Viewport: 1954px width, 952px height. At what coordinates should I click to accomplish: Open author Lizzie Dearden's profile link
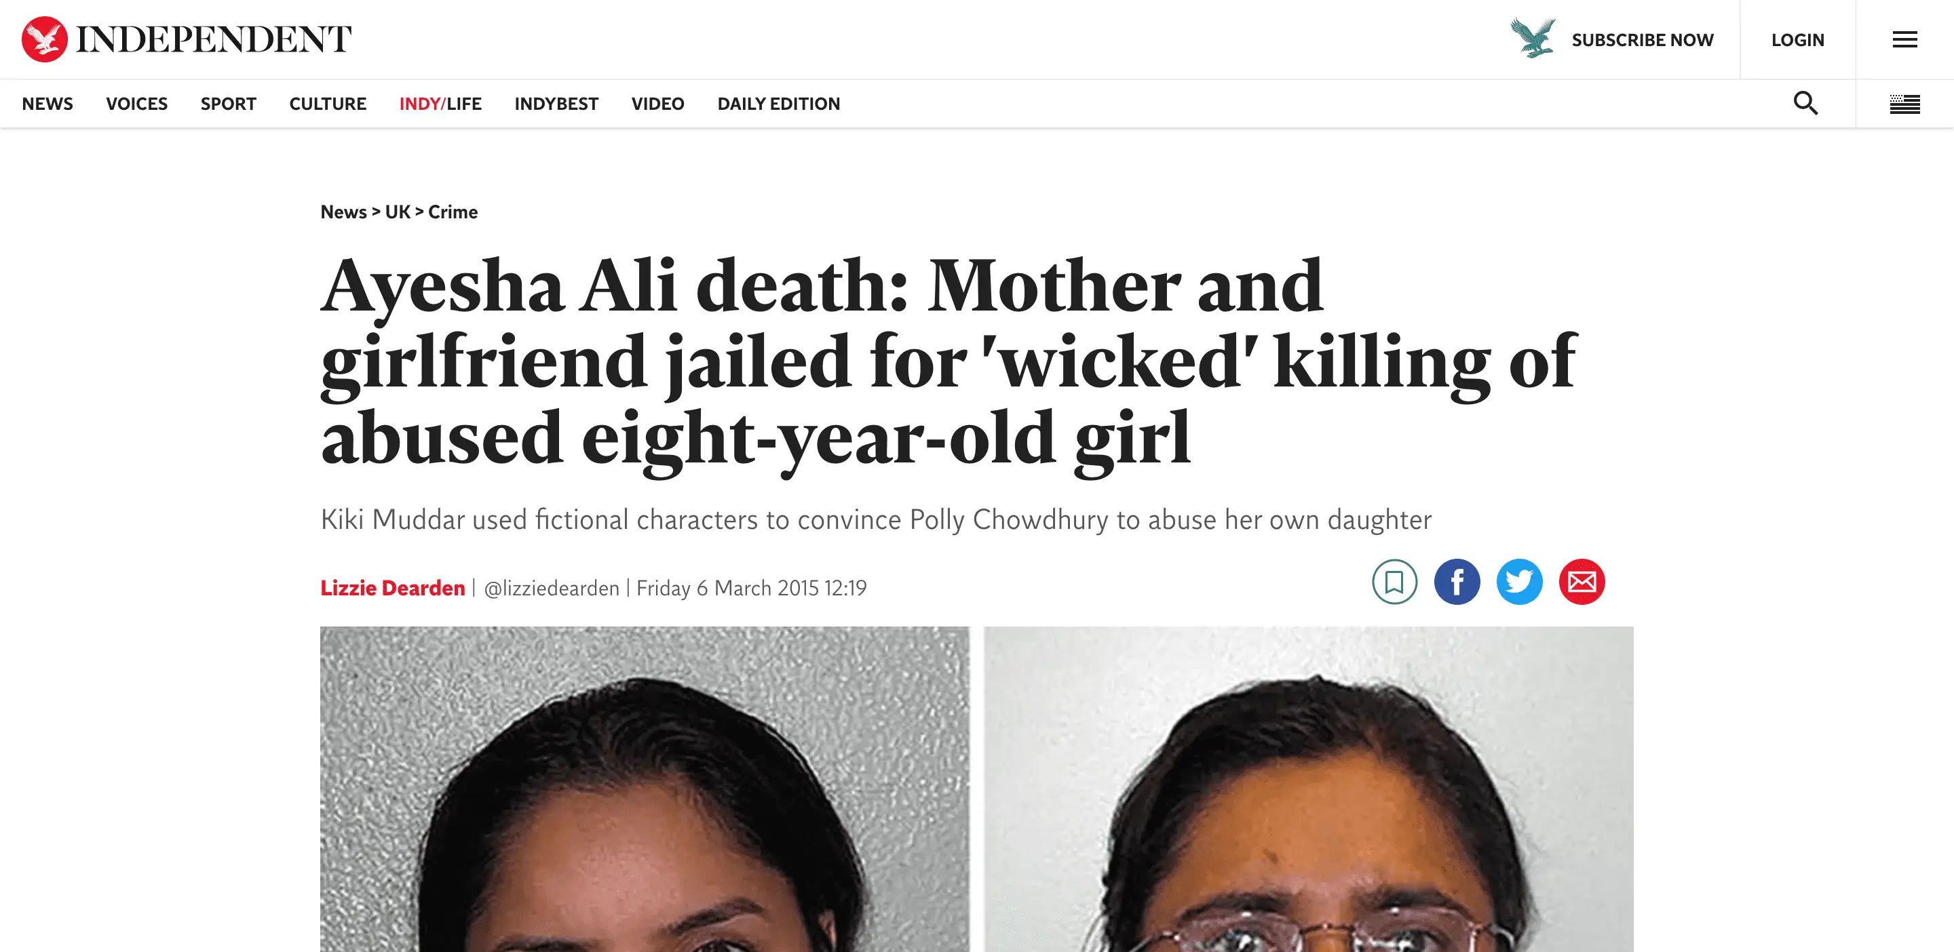click(392, 588)
